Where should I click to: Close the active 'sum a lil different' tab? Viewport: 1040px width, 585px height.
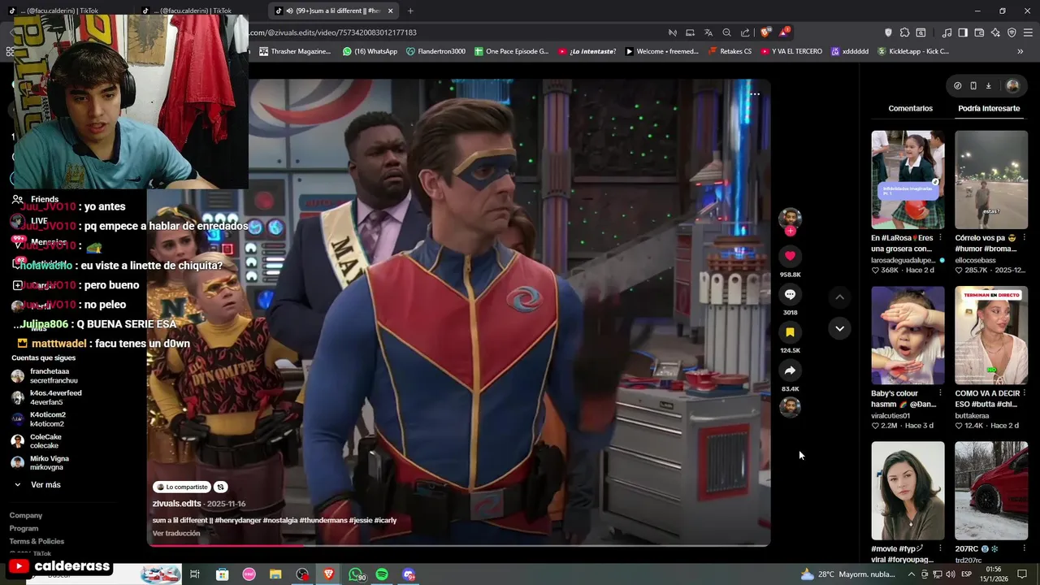tap(391, 11)
